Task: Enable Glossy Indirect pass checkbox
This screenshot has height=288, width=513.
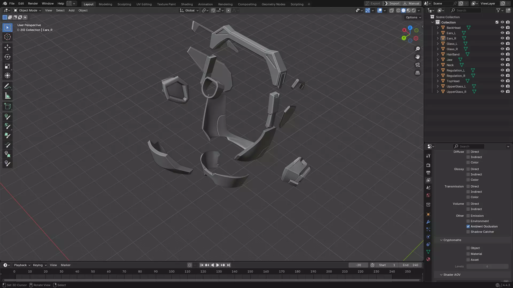Action: (468, 174)
